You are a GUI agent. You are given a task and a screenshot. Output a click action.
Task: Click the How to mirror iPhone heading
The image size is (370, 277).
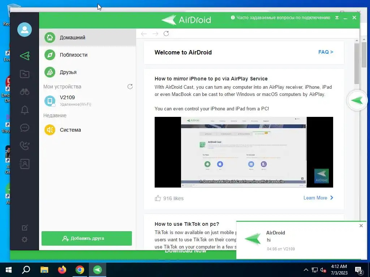211,79
